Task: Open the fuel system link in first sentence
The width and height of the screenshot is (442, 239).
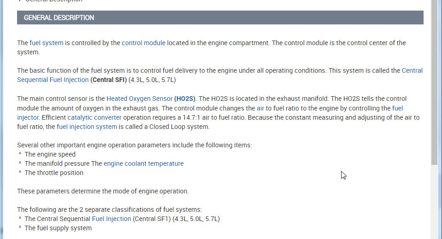Action: (46, 43)
